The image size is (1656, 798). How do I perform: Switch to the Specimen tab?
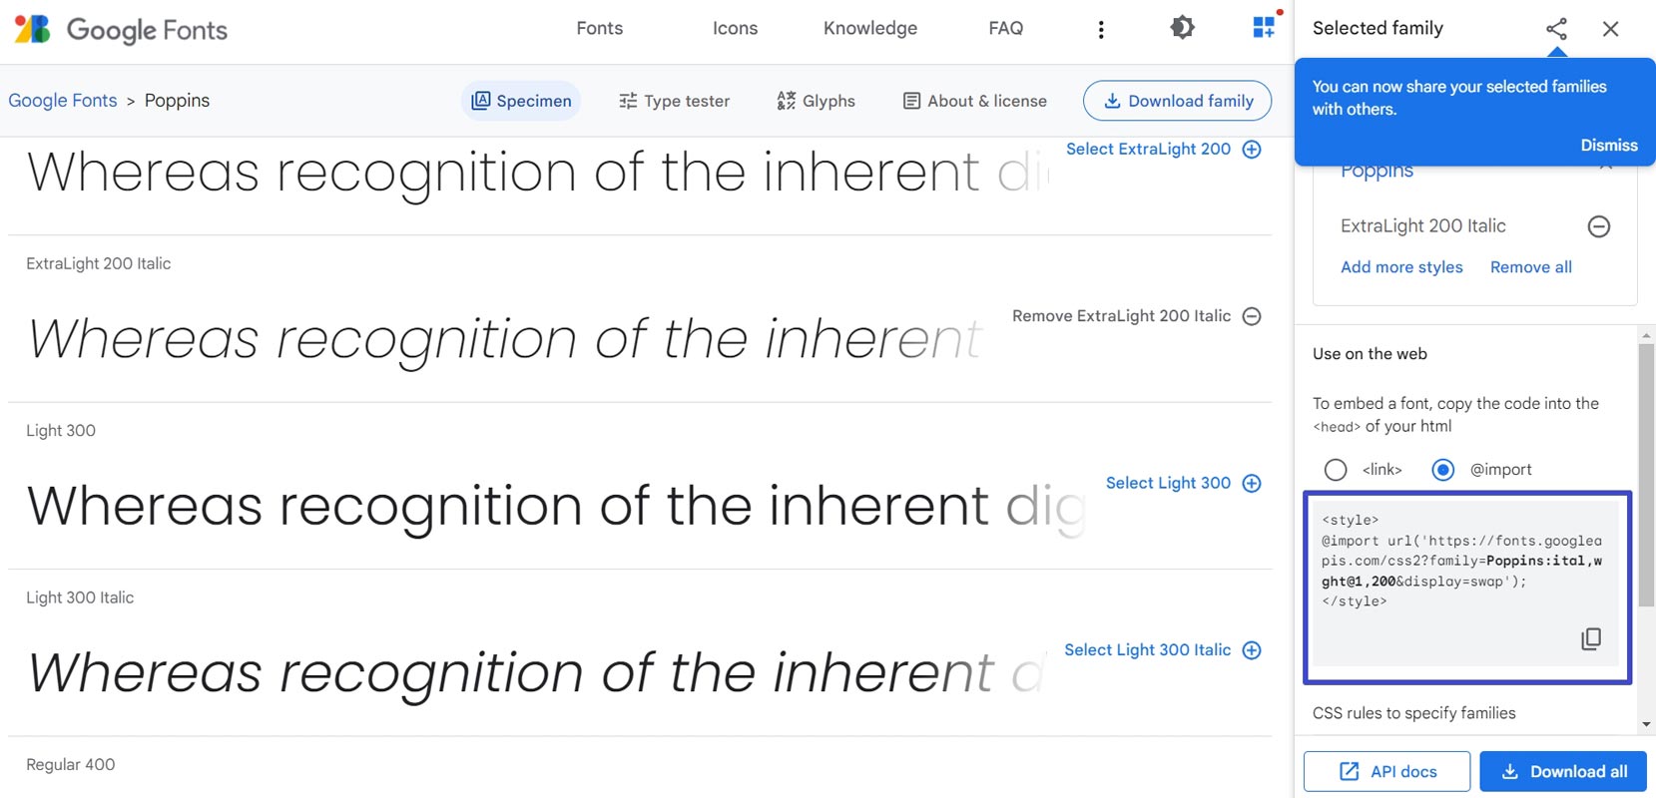pyautogui.click(x=521, y=101)
